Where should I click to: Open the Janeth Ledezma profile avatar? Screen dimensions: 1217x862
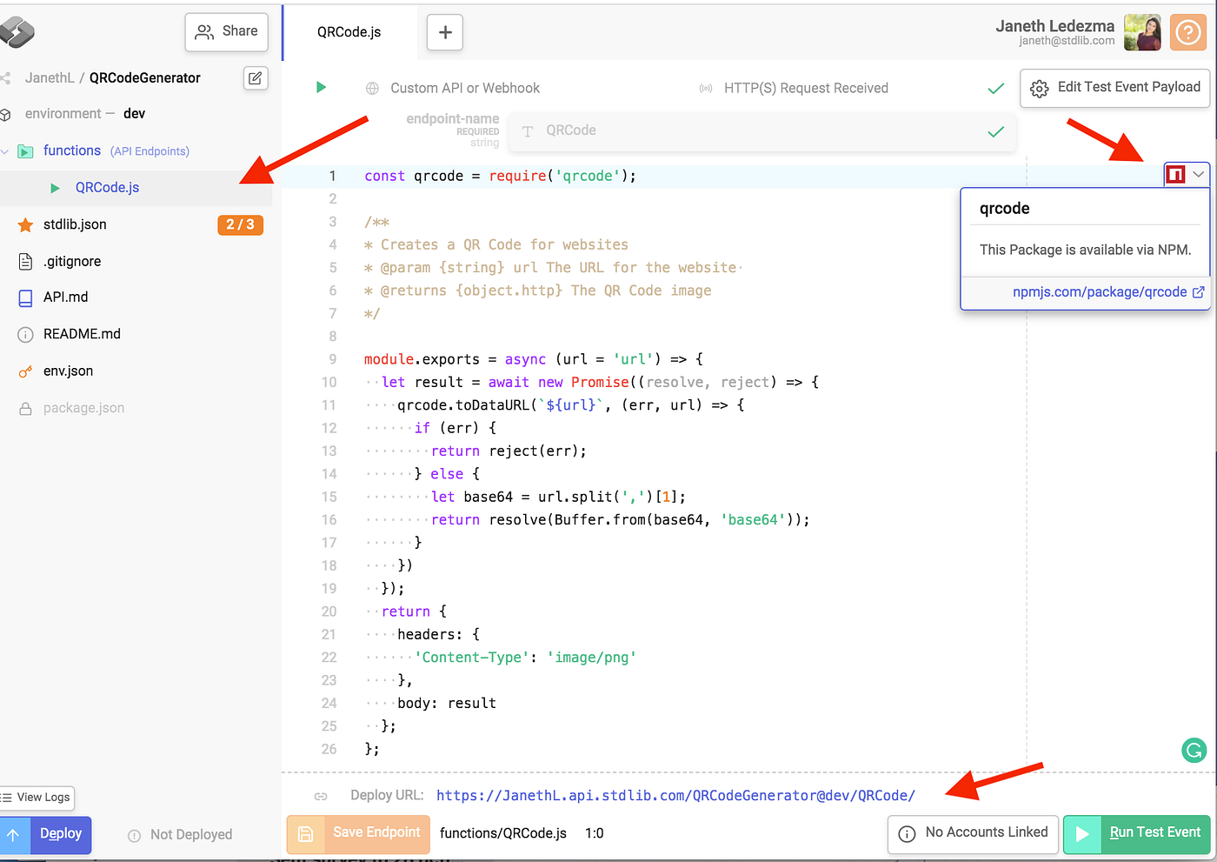[x=1142, y=33]
